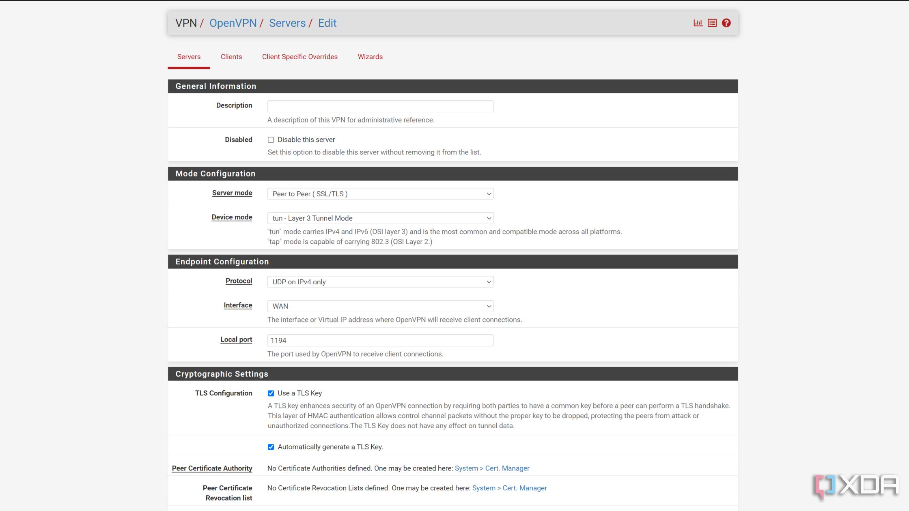909x511 pixels.
Task: Open Cert. Manager link for Revocation Lists
Action: 509,488
